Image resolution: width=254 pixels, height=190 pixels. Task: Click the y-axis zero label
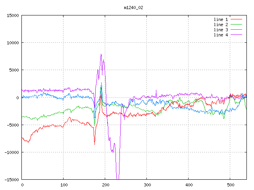(17, 98)
